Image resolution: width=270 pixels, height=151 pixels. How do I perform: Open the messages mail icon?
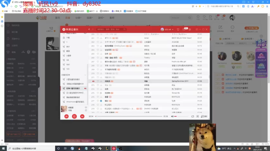[184, 29]
